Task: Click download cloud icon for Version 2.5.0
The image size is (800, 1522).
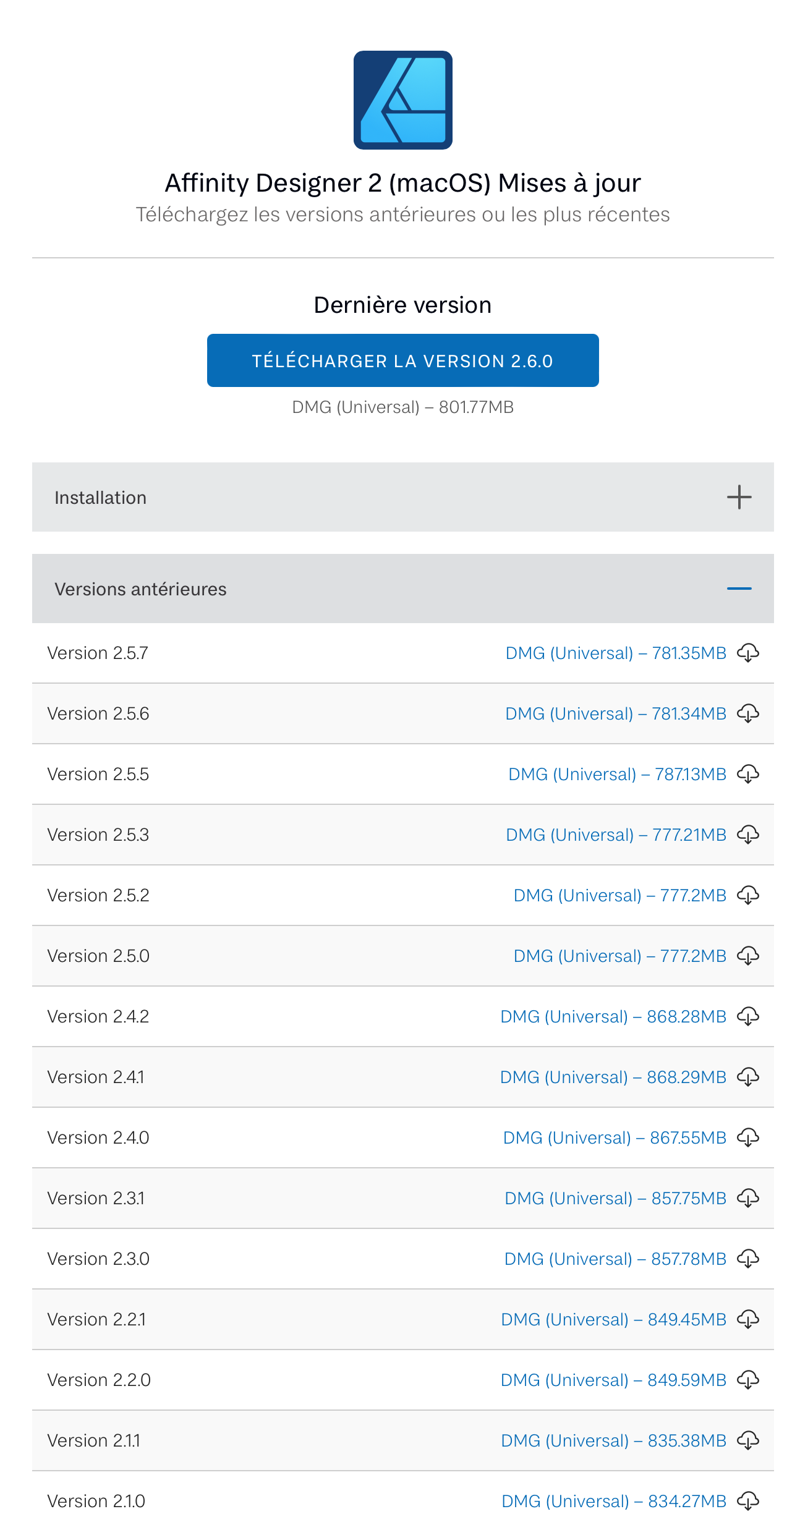Action: point(748,956)
